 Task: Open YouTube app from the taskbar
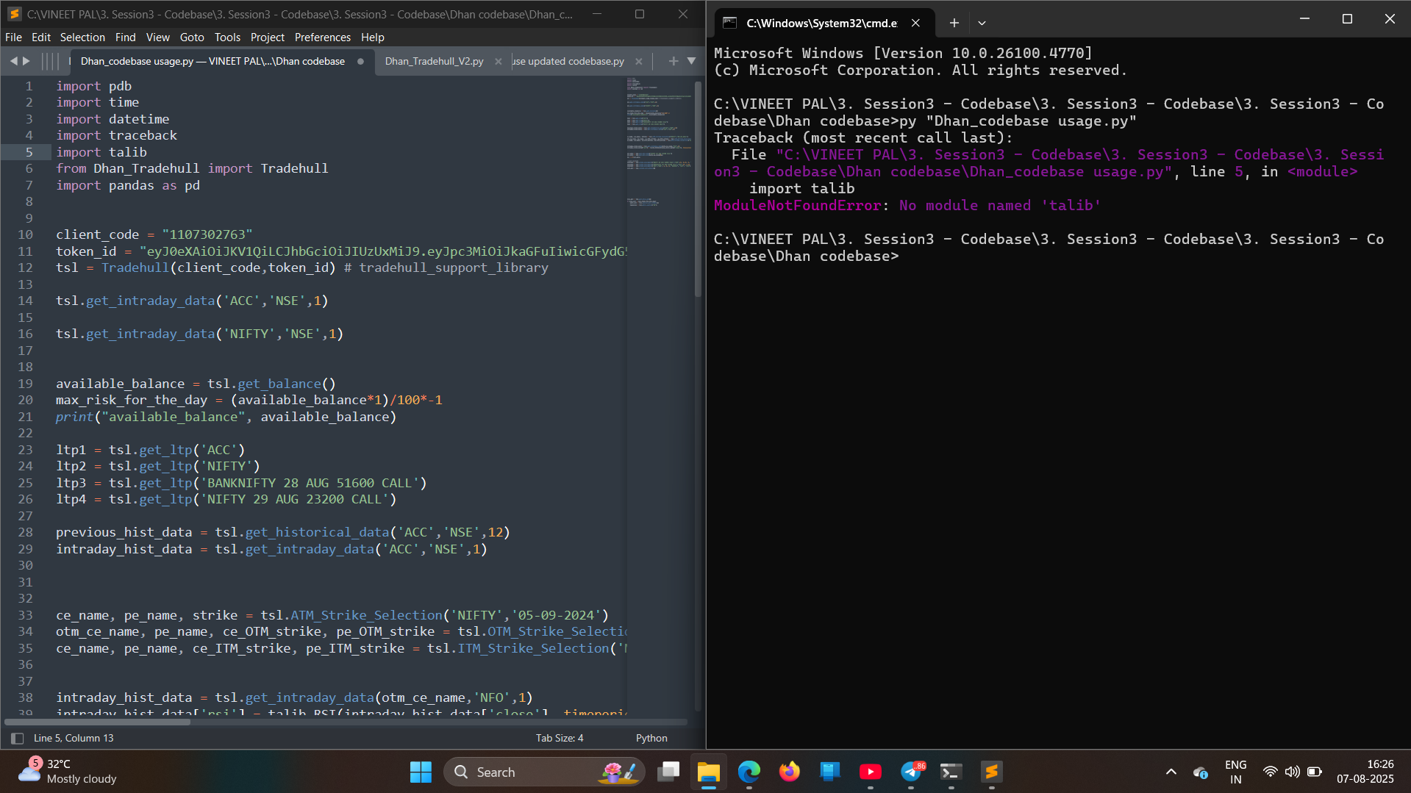[x=870, y=772]
